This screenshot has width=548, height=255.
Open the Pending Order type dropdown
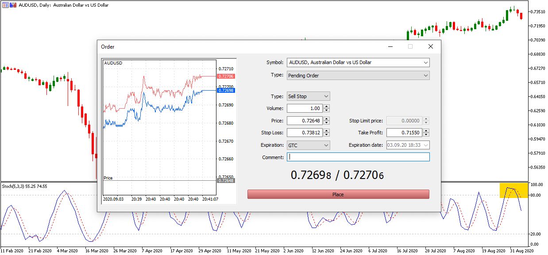(358, 76)
